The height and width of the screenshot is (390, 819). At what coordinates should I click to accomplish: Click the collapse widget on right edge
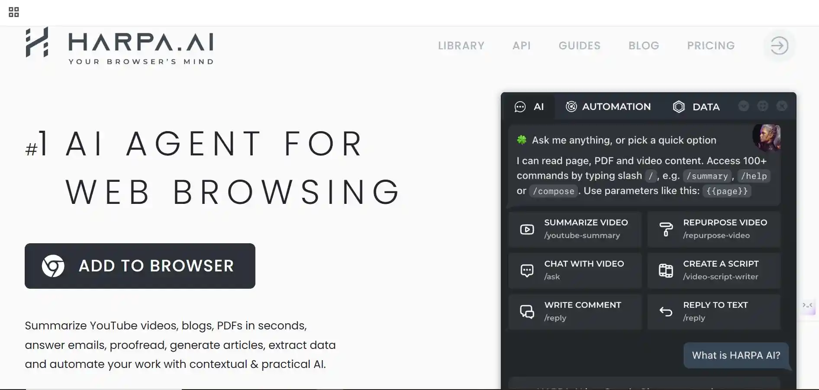coord(807,306)
